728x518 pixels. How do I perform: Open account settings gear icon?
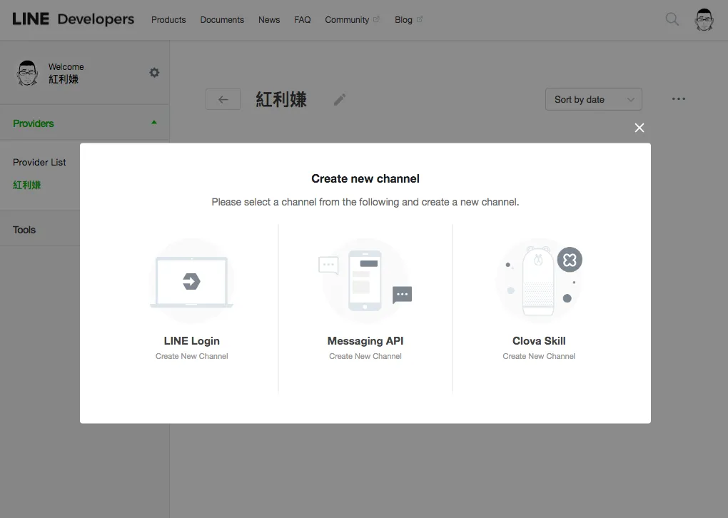(x=154, y=73)
